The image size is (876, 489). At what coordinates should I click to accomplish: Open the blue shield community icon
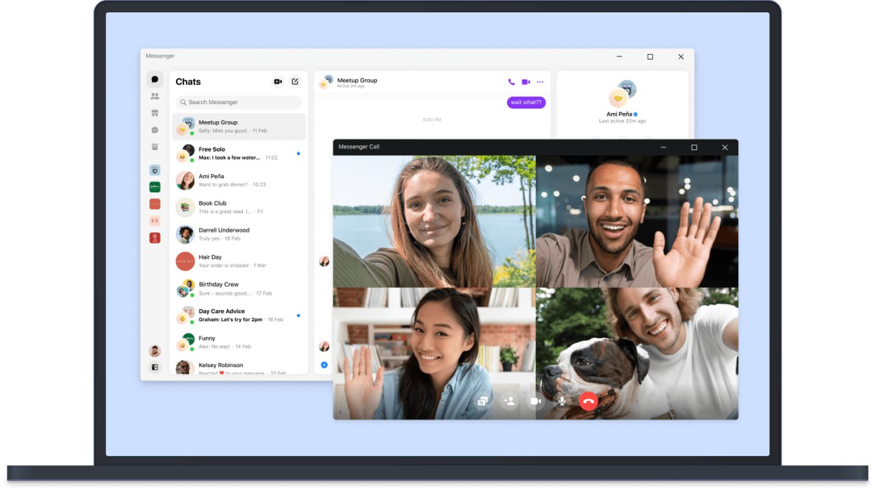coord(155,170)
